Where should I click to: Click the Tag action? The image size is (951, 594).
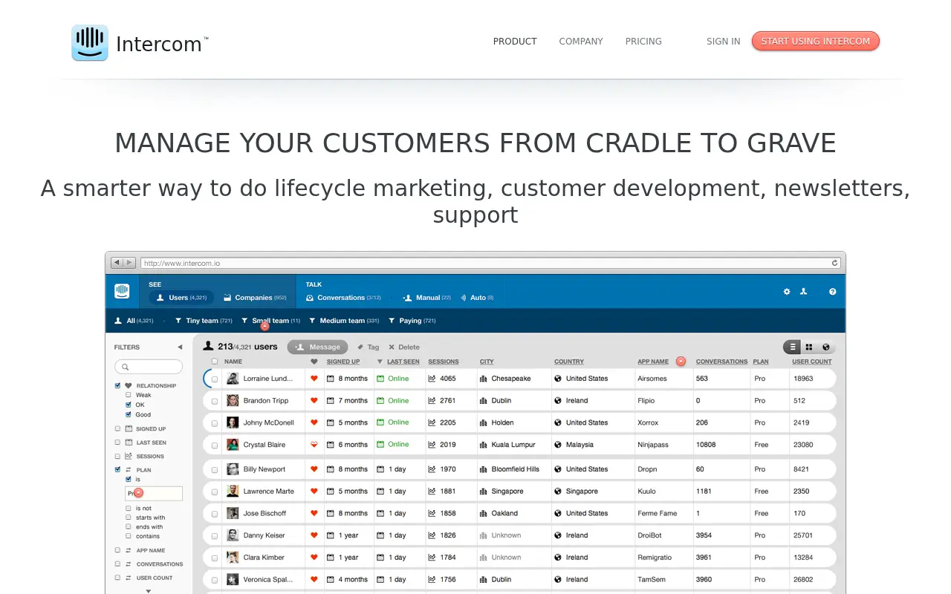coord(368,347)
